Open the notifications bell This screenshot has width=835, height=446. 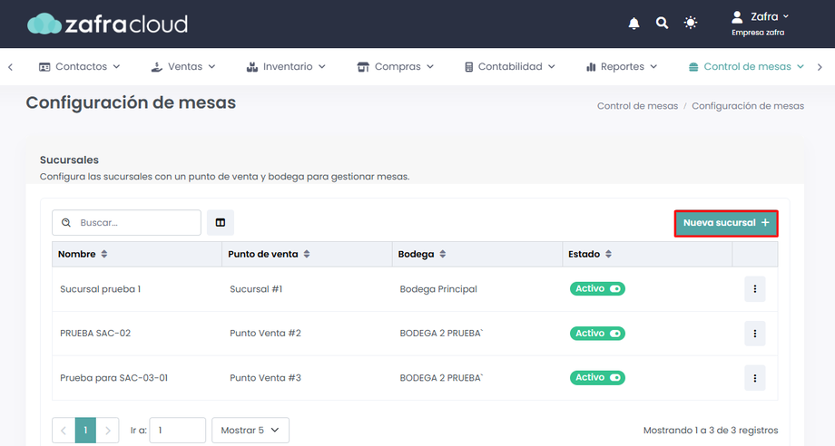(634, 23)
